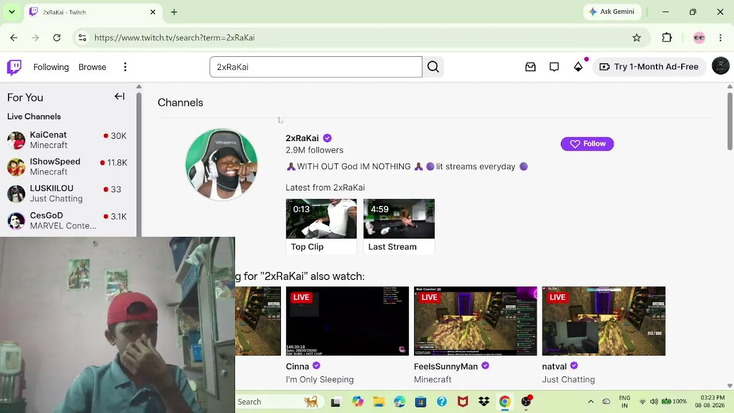
Task: Open the Wi-Fi network tray icon
Action: [x=642, y=402]
